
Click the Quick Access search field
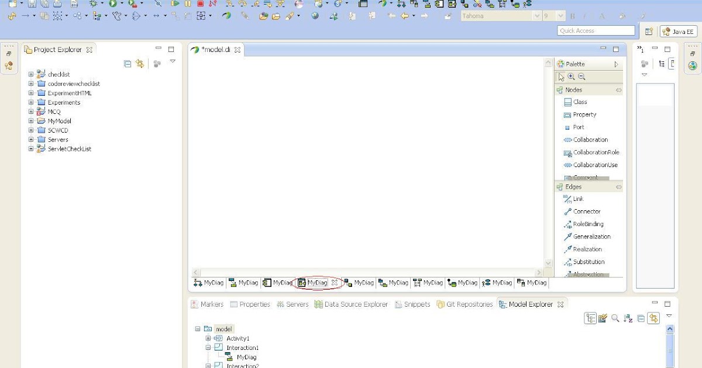pos(596,30)
